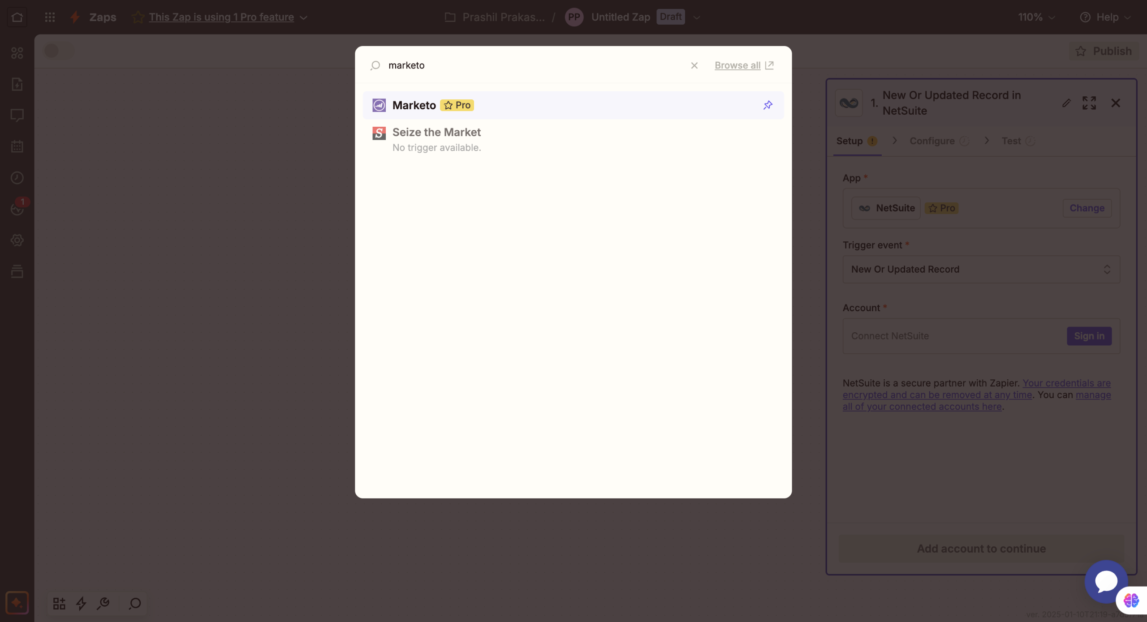Open the Zap history clock icon
Viewport: 1147px width, 622px height.
pyautogui.click(x=17, y=178)
